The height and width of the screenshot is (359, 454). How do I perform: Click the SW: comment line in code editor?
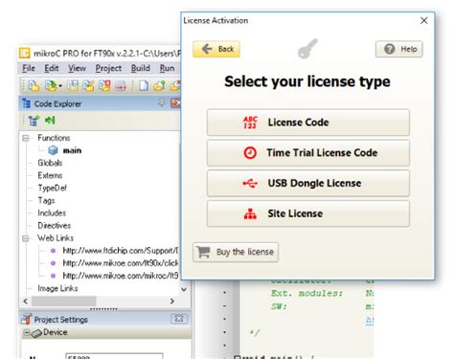point(279,306)
